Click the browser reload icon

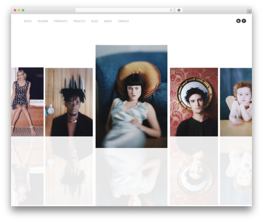coord(171,10)
